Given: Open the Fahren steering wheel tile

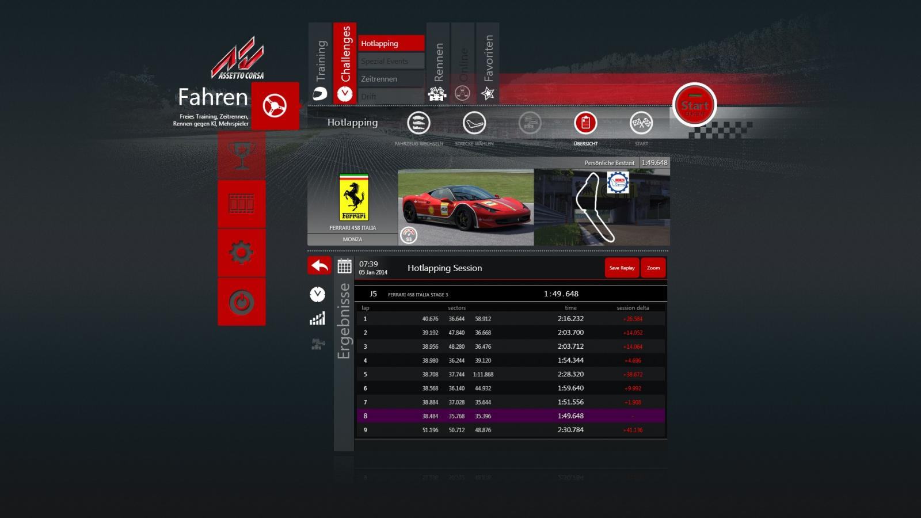Looking at the screenshot, I should (x=275, y=106).
